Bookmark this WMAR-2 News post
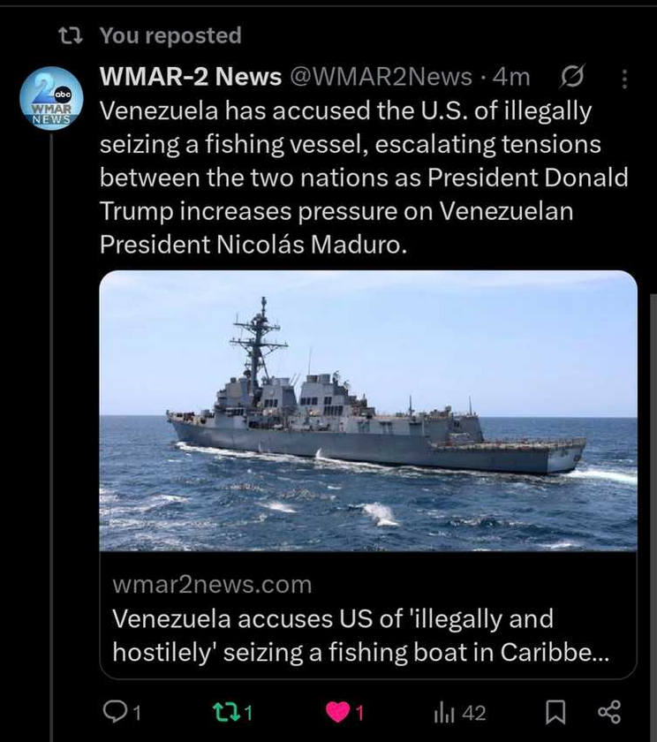657x742 pixels. point(555,713)
